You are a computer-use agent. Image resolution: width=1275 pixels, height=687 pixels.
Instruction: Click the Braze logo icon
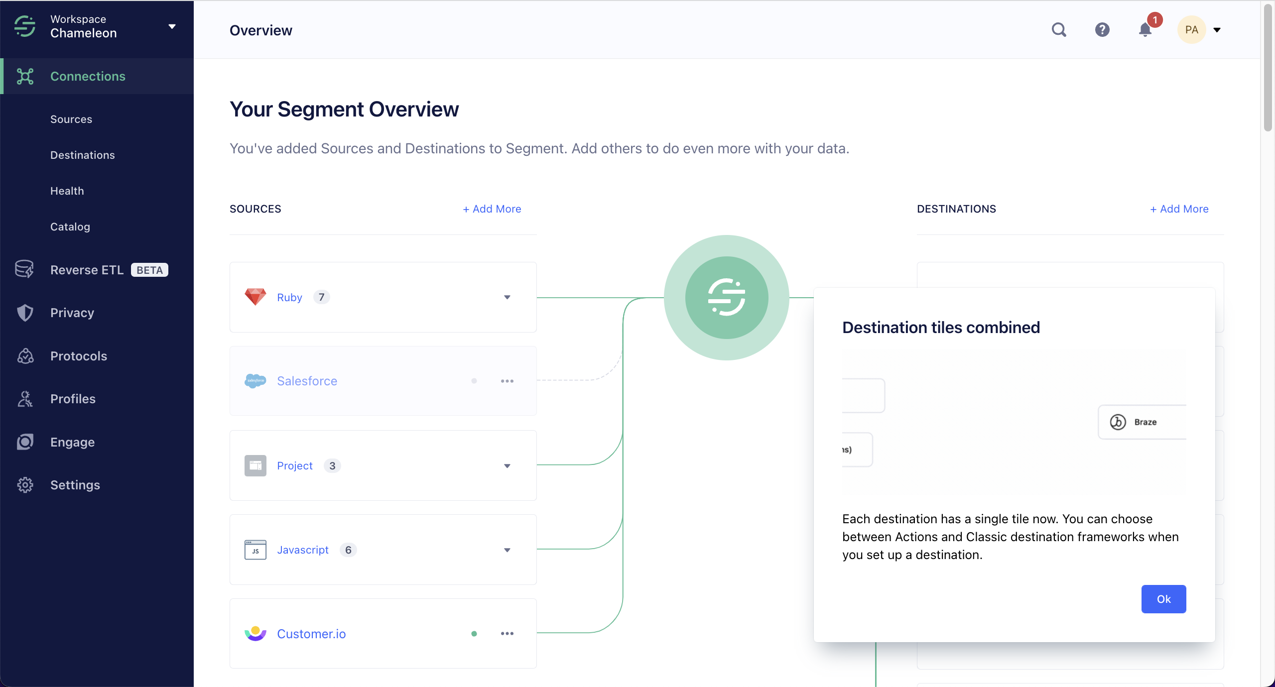[1118, 422]
